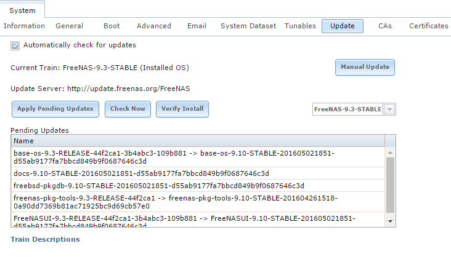Click the pending updates scroll-up arrow
451x262 pixels.
(390, 153)
